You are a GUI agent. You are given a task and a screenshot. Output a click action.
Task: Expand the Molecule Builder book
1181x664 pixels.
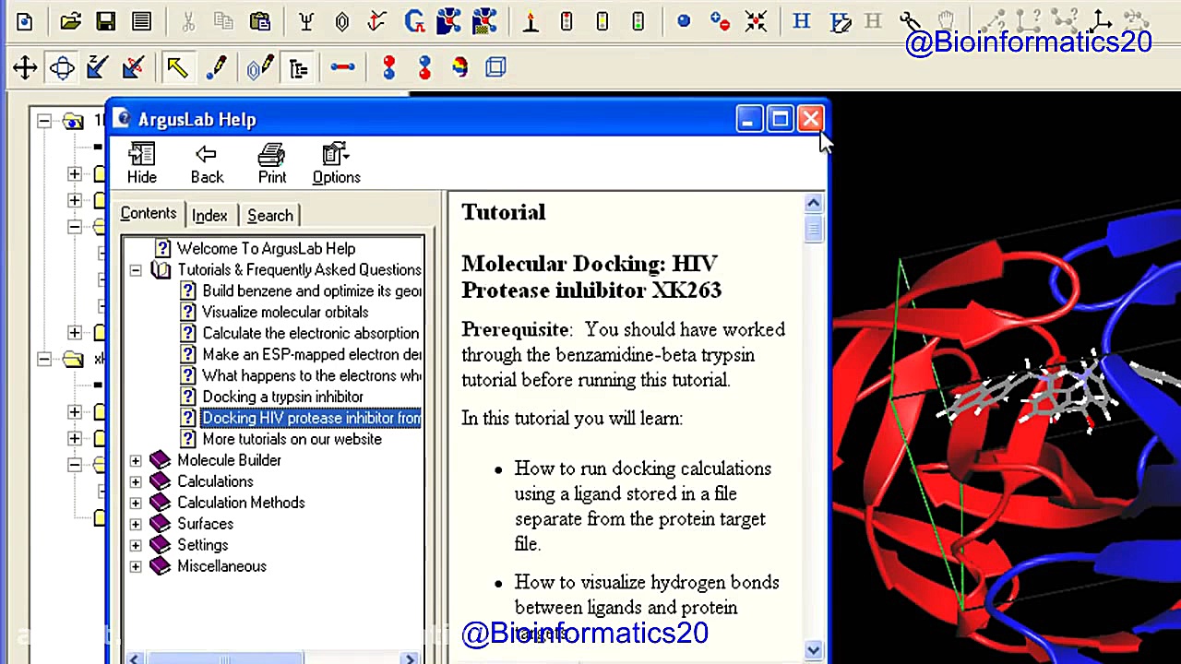tap(136, 460)
